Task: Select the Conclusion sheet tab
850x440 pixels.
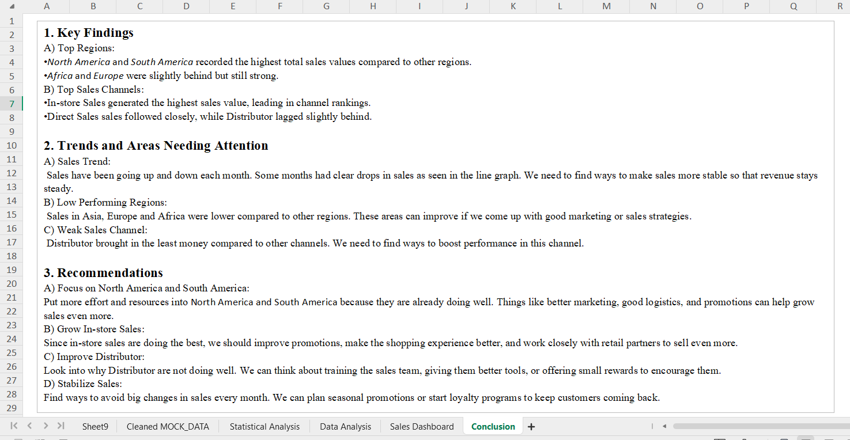Action: 493,427
